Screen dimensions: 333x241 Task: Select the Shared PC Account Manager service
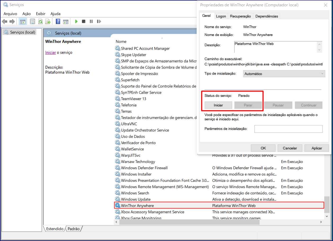pyautogui.click(x=145, y=48)
